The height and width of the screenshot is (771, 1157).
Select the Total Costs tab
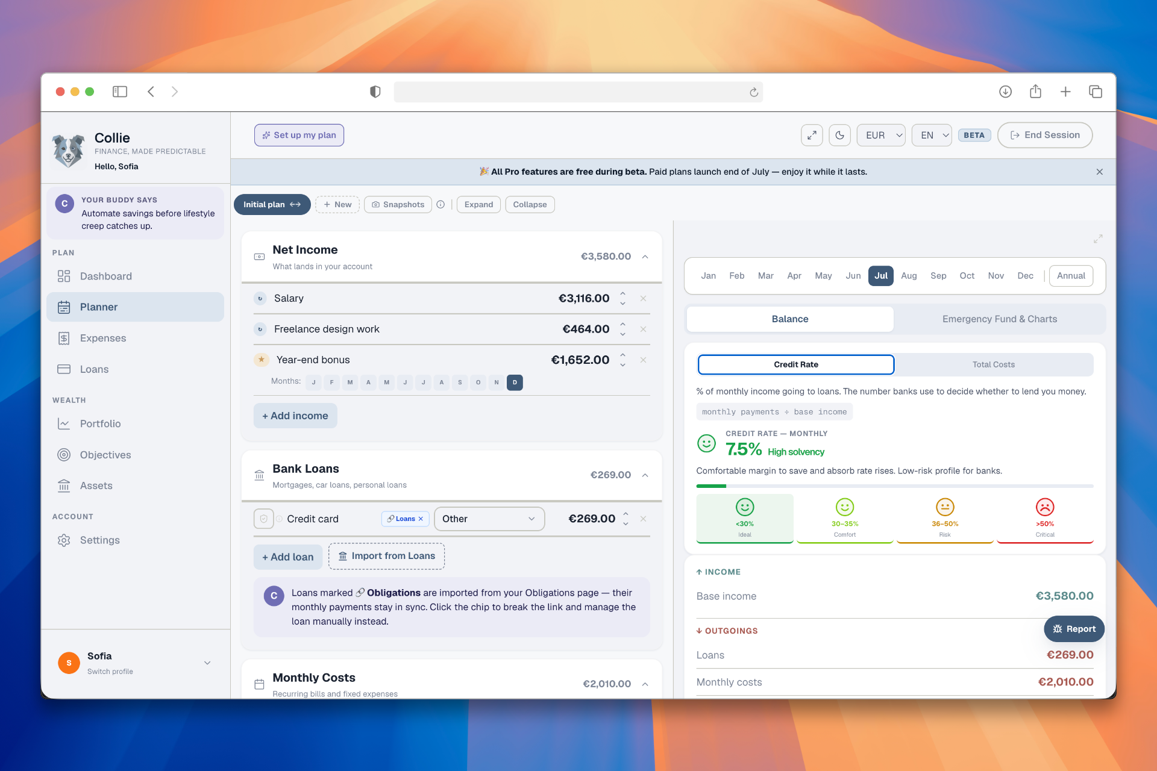tap(993, 364)
